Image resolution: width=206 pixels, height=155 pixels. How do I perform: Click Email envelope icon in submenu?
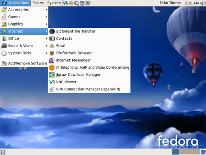pyautogui.click(x=52, y=46)
